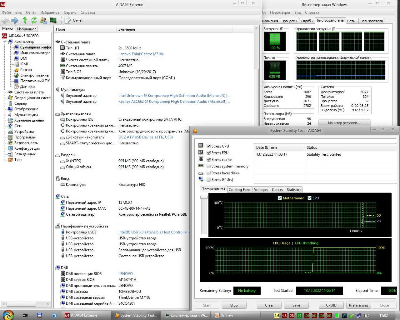Click the Безопасность shield icon in tree
Screen dimensions: 400x320
pyautogui.click(x=10, y=143)
